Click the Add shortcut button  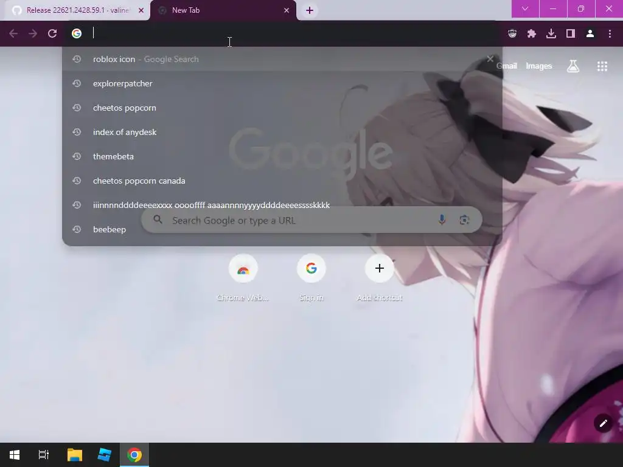click(x=380, y=278)
